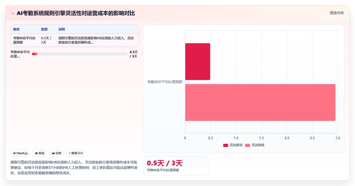Click the lightning icon beside the title
Screen dimensions: 355x186
point(13,13)
